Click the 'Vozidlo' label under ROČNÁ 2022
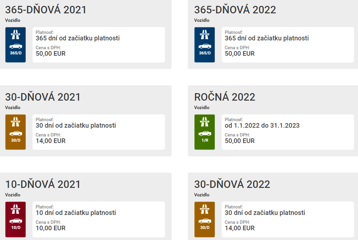 [202, 107]
